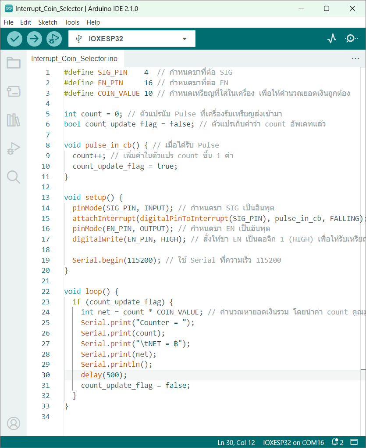This screenshot has height=448, width=366.
Task: Click the void loop() declaration
Action: click(x=91, y=292)
